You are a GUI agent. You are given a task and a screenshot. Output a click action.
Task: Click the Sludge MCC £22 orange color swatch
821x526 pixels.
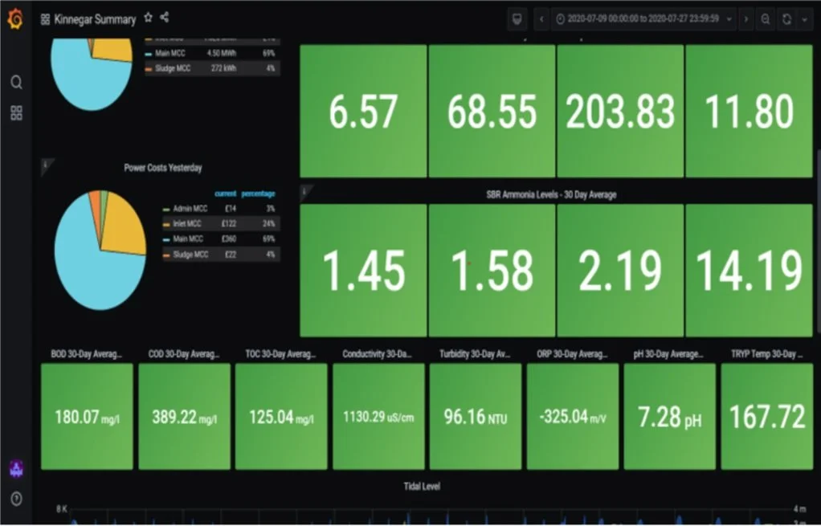pyautogui.click(x=166, y=255)
